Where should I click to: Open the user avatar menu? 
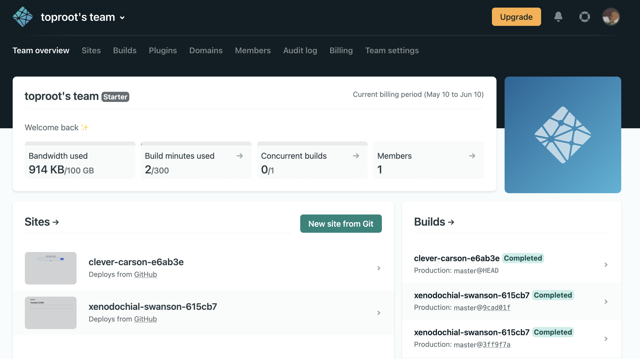(611, 17)
